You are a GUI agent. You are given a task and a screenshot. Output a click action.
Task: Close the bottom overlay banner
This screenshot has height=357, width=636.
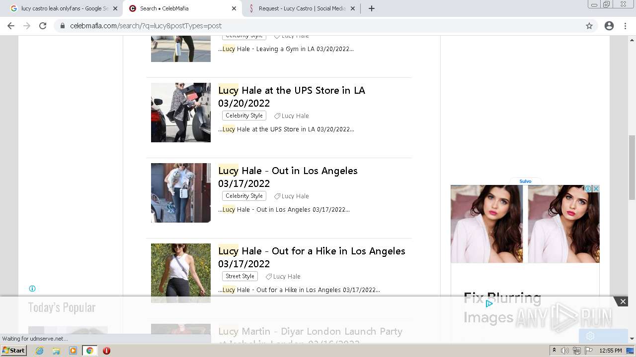pos(623,301)
